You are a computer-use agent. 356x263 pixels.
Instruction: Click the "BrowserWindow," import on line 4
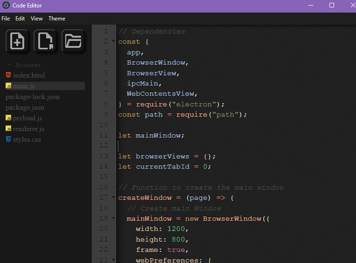coord(157,63)
